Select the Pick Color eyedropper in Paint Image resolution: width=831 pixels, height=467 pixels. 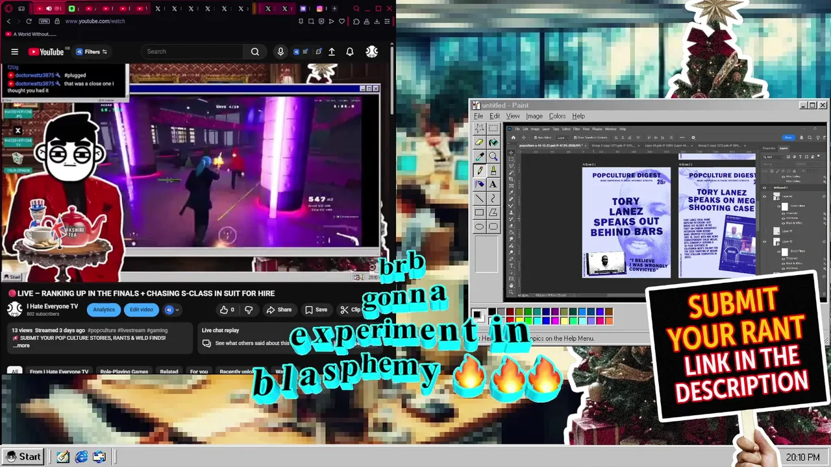(479, 156)
